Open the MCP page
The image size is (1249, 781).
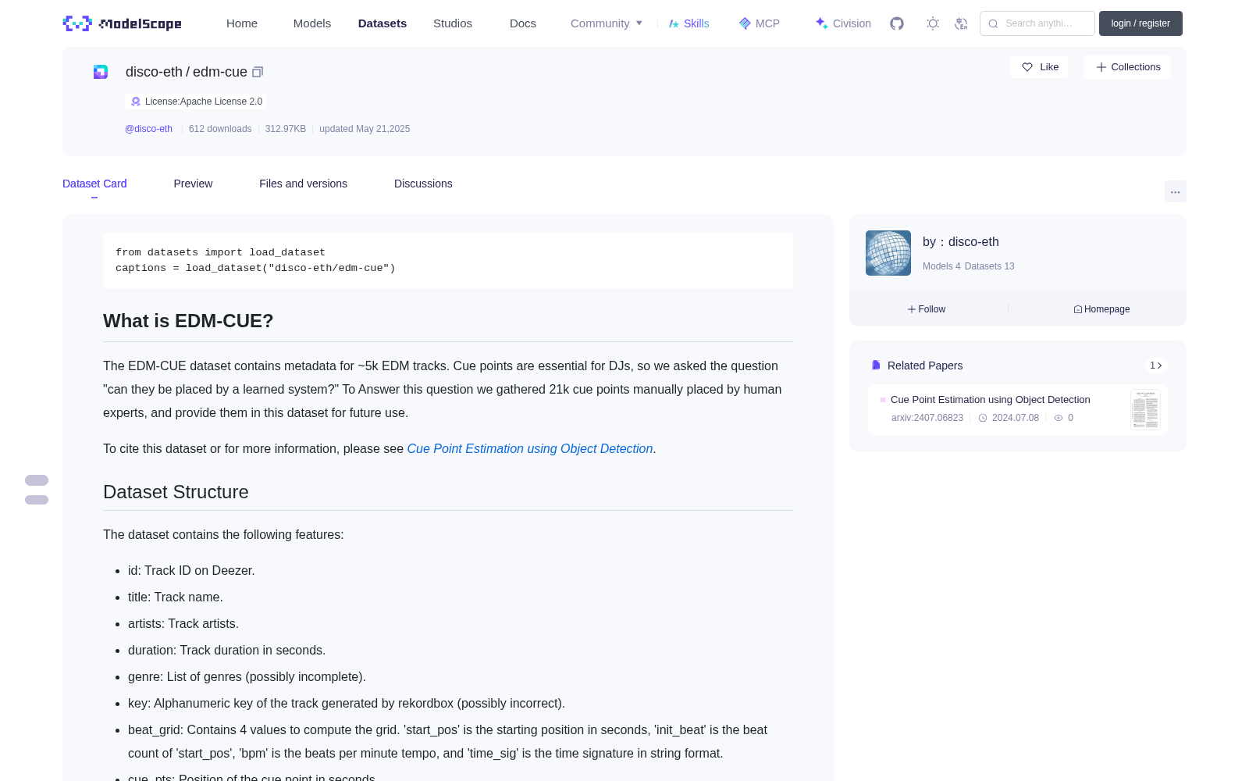click(760, 23)
